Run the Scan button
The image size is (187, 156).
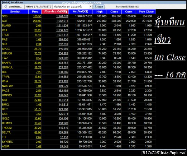98,7
